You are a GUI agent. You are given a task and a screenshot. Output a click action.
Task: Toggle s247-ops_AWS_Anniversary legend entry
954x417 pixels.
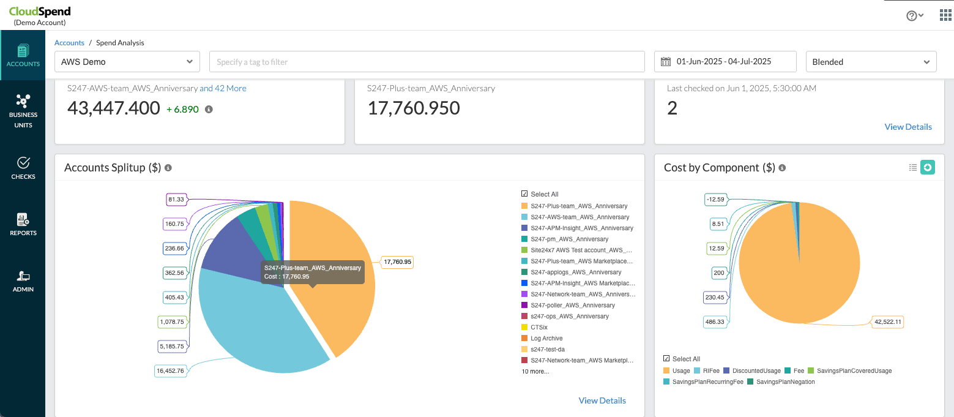coord(565,316)
